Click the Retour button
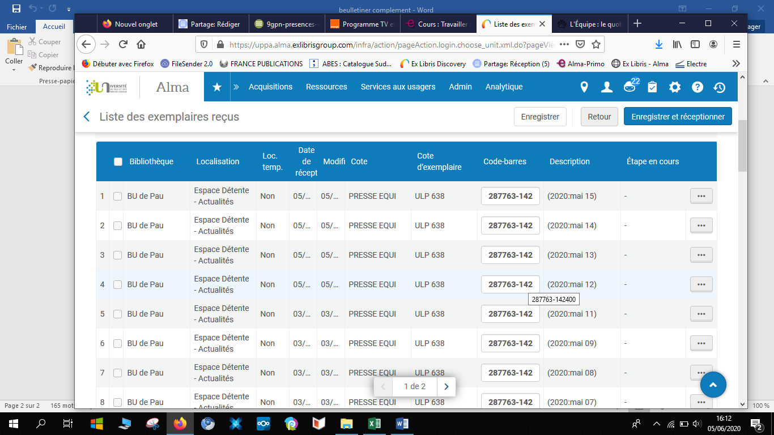Image resolution: width=774 pixels, height=435 pixels. [599, 117]
